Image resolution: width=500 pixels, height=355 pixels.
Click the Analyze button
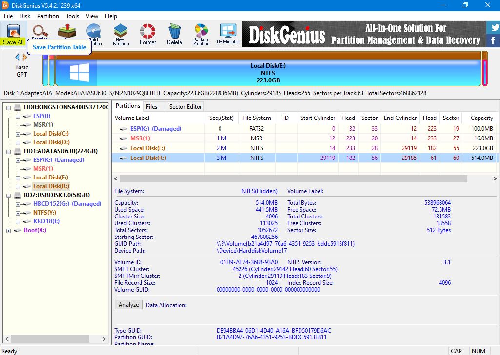129,305
